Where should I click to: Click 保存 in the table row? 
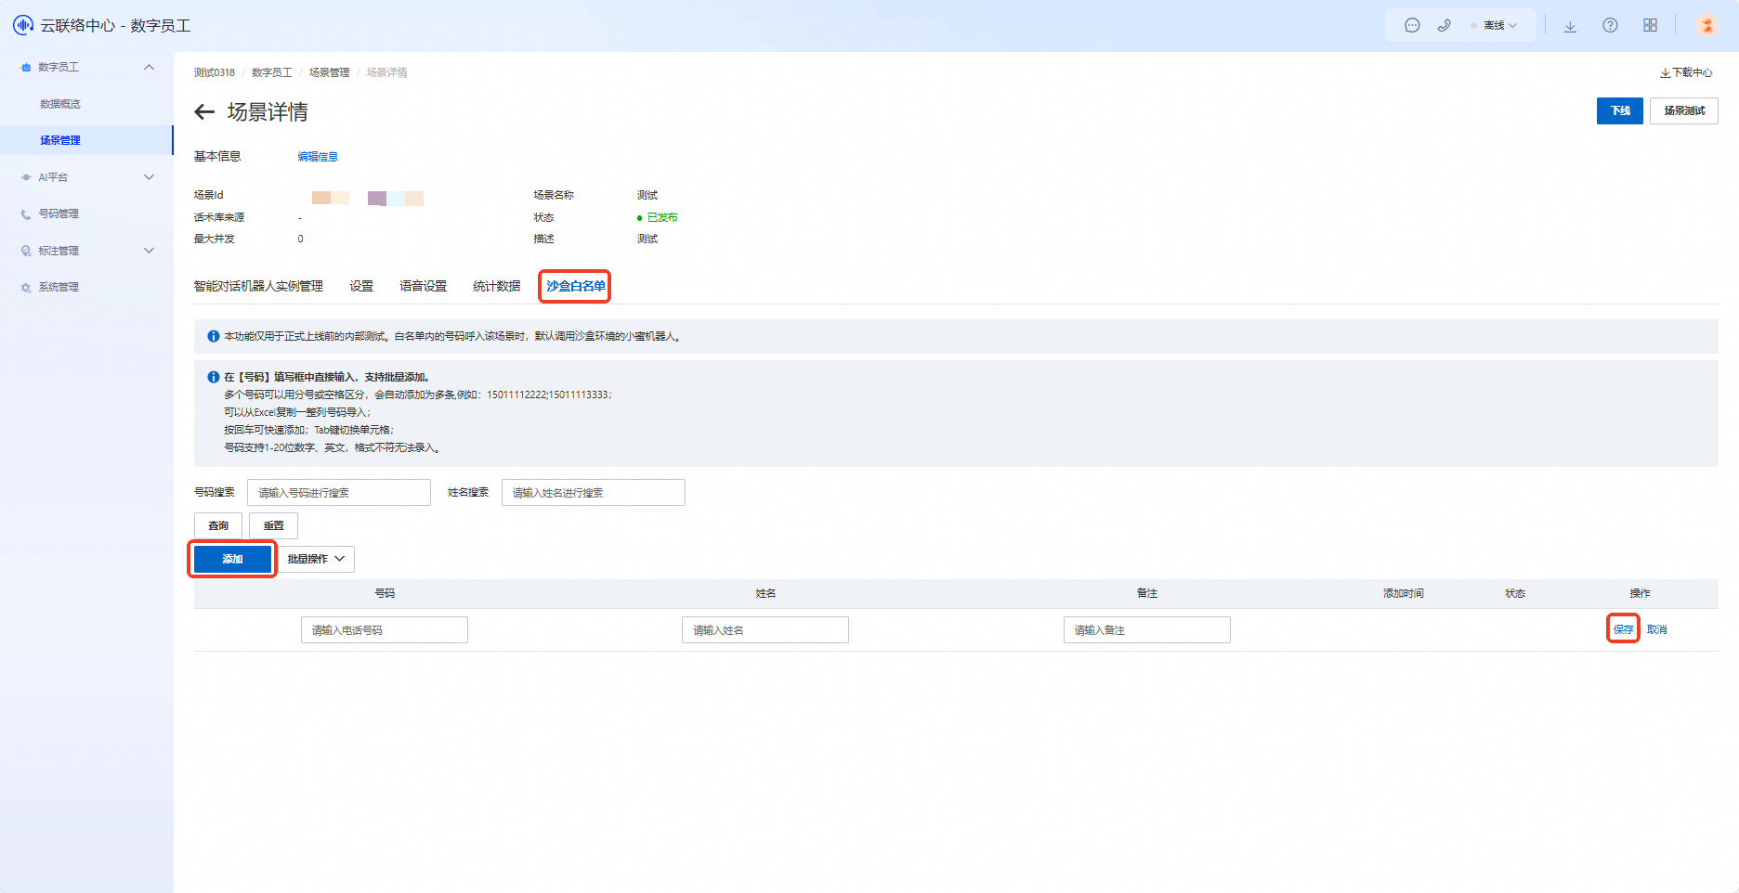click(x=1623, y=629)
